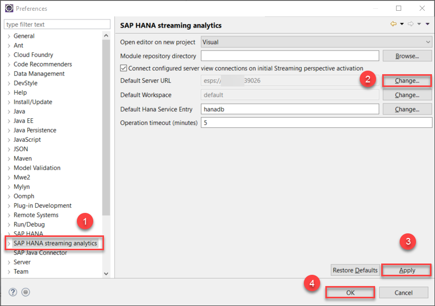The height and width of the screenshot is (306, 435).
Task: Click the back navigation arrow icon
Action: click(393, 24)
